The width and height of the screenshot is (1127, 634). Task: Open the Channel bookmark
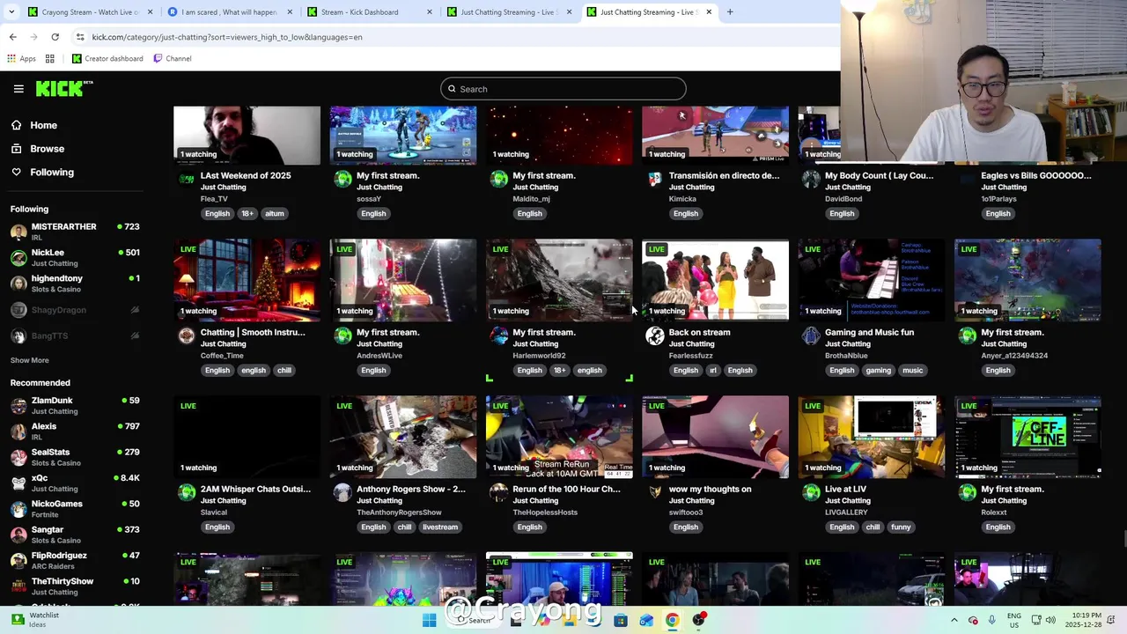click(173, 59)
